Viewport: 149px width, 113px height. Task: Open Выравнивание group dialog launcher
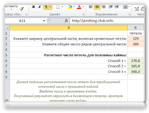pos(129,15)
